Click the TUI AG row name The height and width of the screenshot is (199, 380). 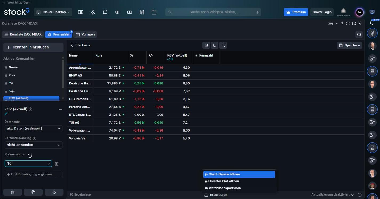coord(74,123)
